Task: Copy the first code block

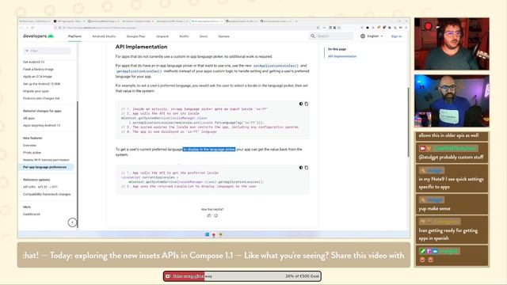Action: 307,104
